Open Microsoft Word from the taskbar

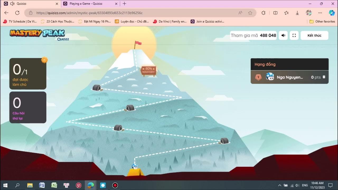pos(42,185)
